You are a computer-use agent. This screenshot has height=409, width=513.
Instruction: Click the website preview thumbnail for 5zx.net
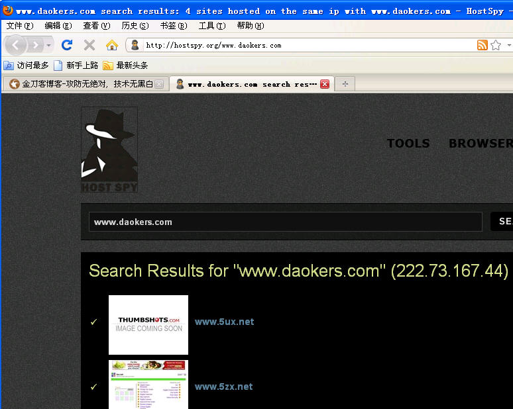click(148, 385)
